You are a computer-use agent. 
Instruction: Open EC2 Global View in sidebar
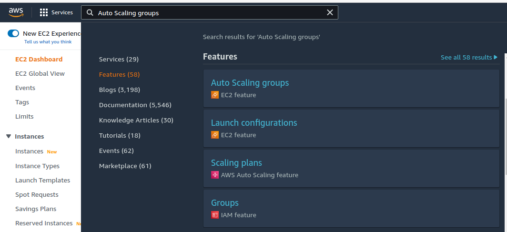pos(40,73)
